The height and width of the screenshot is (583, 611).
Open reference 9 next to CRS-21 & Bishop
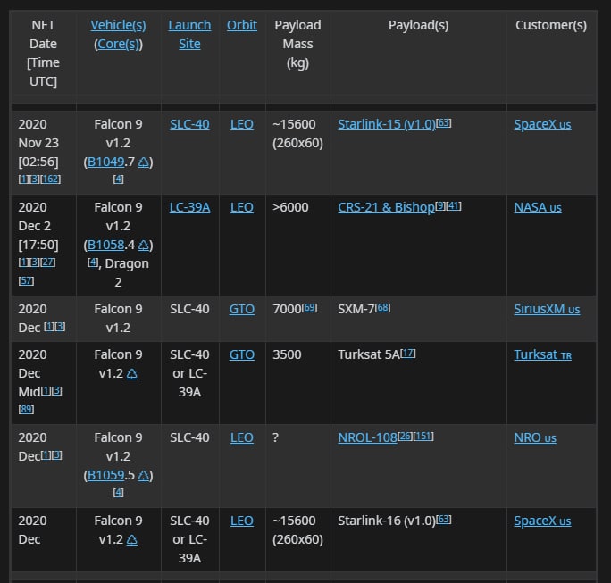pyautogui.click(x=439, y=205)
